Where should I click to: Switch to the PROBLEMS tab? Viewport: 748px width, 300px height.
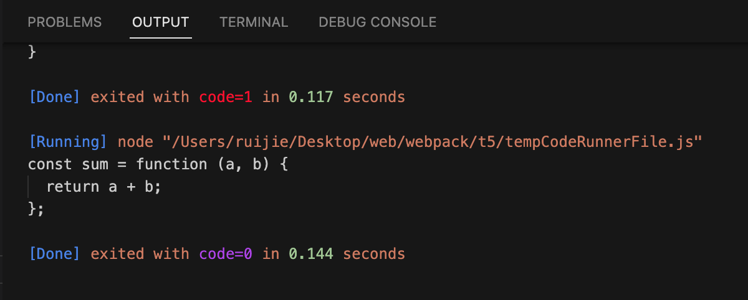tap(65, 22)
